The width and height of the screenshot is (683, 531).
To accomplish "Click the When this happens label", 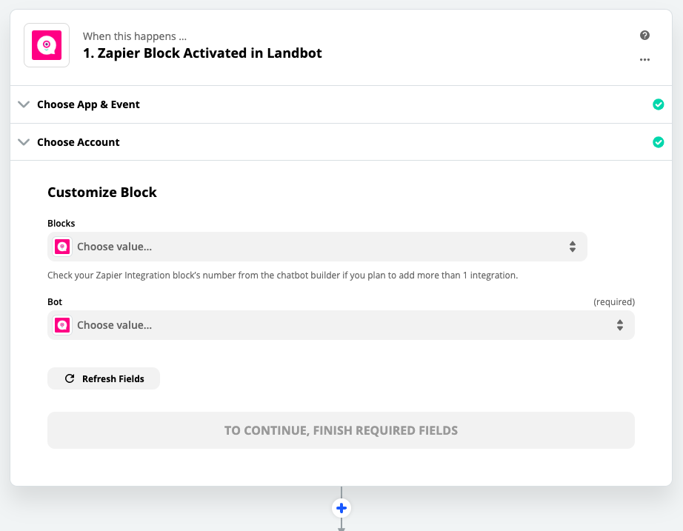I will (135, 36).
